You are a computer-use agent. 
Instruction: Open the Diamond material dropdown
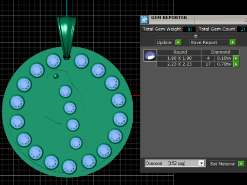[202, 163]
